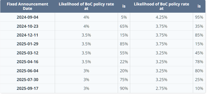
Task: Select the 2024-09-04 date cell
Action: click(x=27, y=17)
